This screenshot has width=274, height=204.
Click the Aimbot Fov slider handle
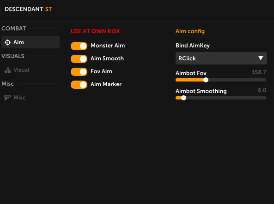click(206, 80)
